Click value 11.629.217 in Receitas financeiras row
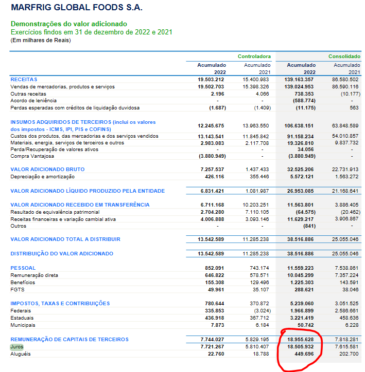The width and height of the screenshot is (365, 372). [x=300, y=219]
